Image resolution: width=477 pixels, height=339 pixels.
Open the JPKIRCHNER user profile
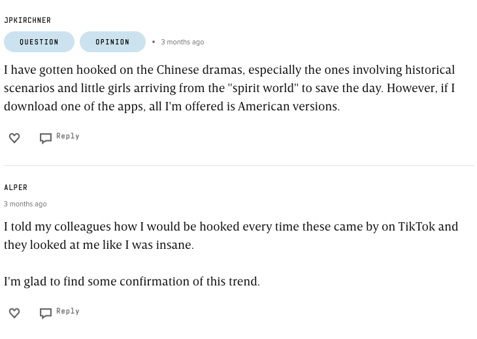[27, 20]
